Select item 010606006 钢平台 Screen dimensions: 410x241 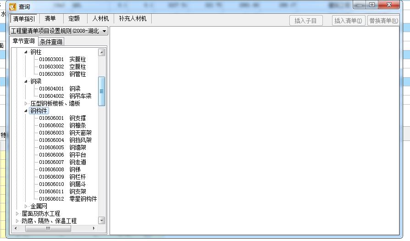click(62, 155)
